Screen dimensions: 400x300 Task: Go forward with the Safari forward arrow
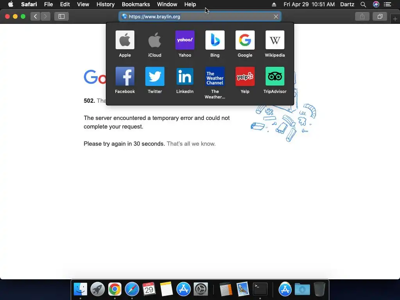click(x=45, y=16)
